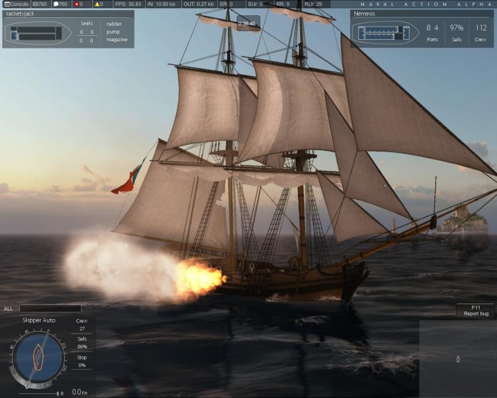Click the chat bubble icon showing 760
497x398 pixels.
pyautogui.click(x=56, y=4)
